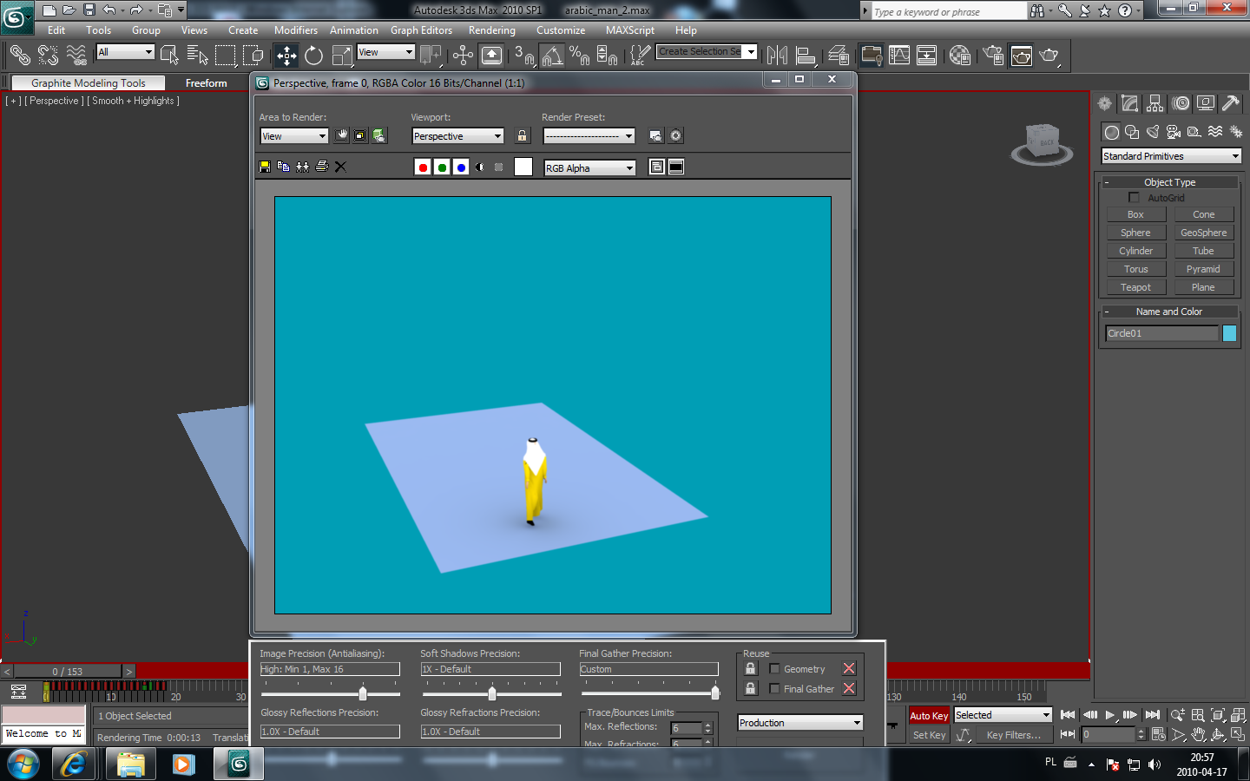Click the Mirror tool icon
1250x781 pixels.
(777, 56)
